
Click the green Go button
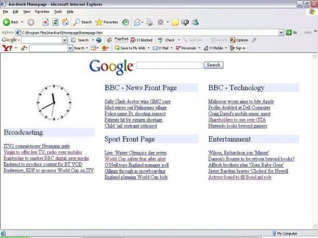(291, 32)
